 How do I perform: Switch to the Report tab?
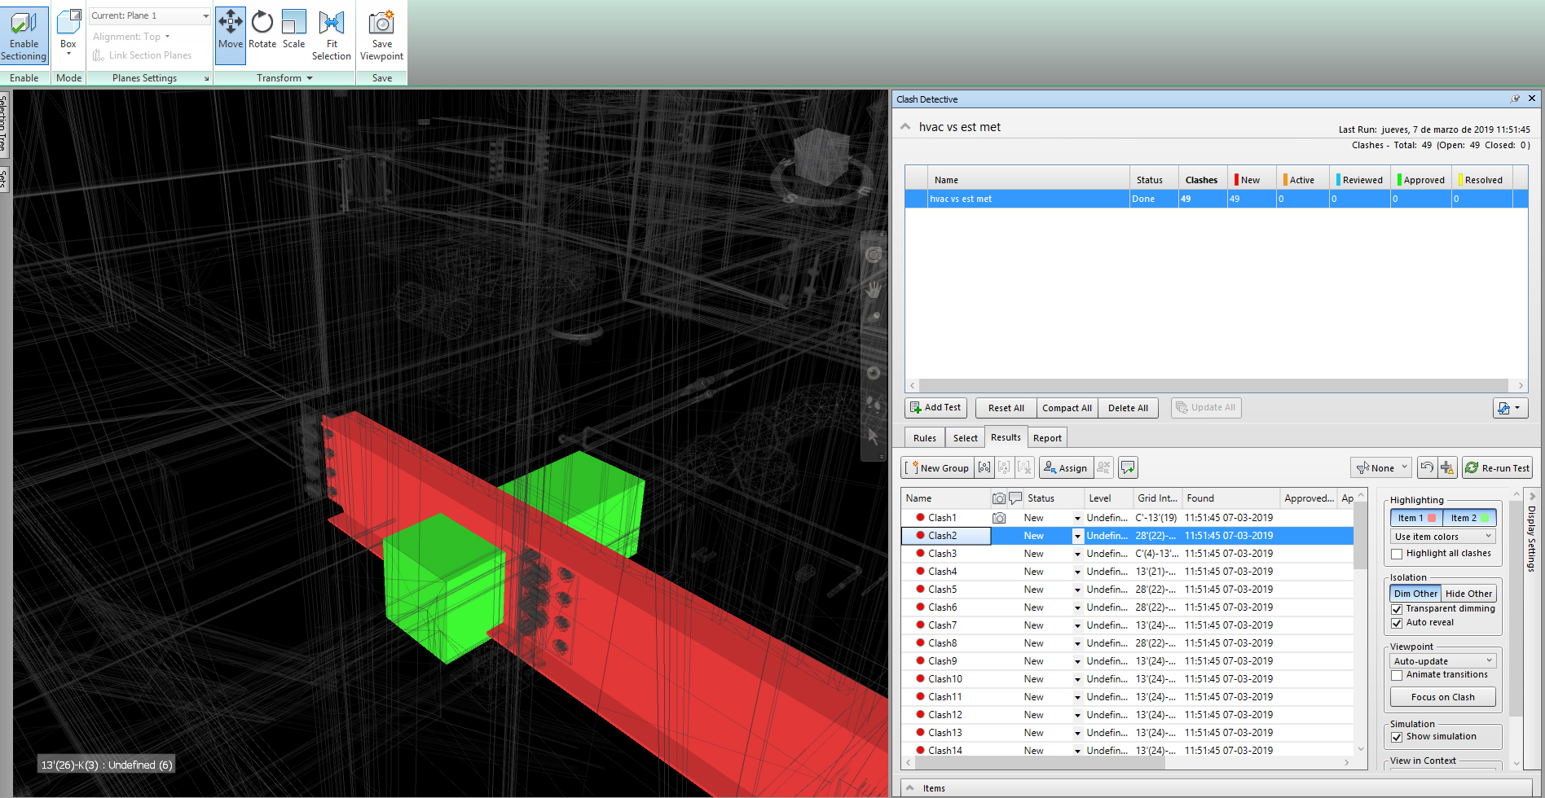point(1047,438)
